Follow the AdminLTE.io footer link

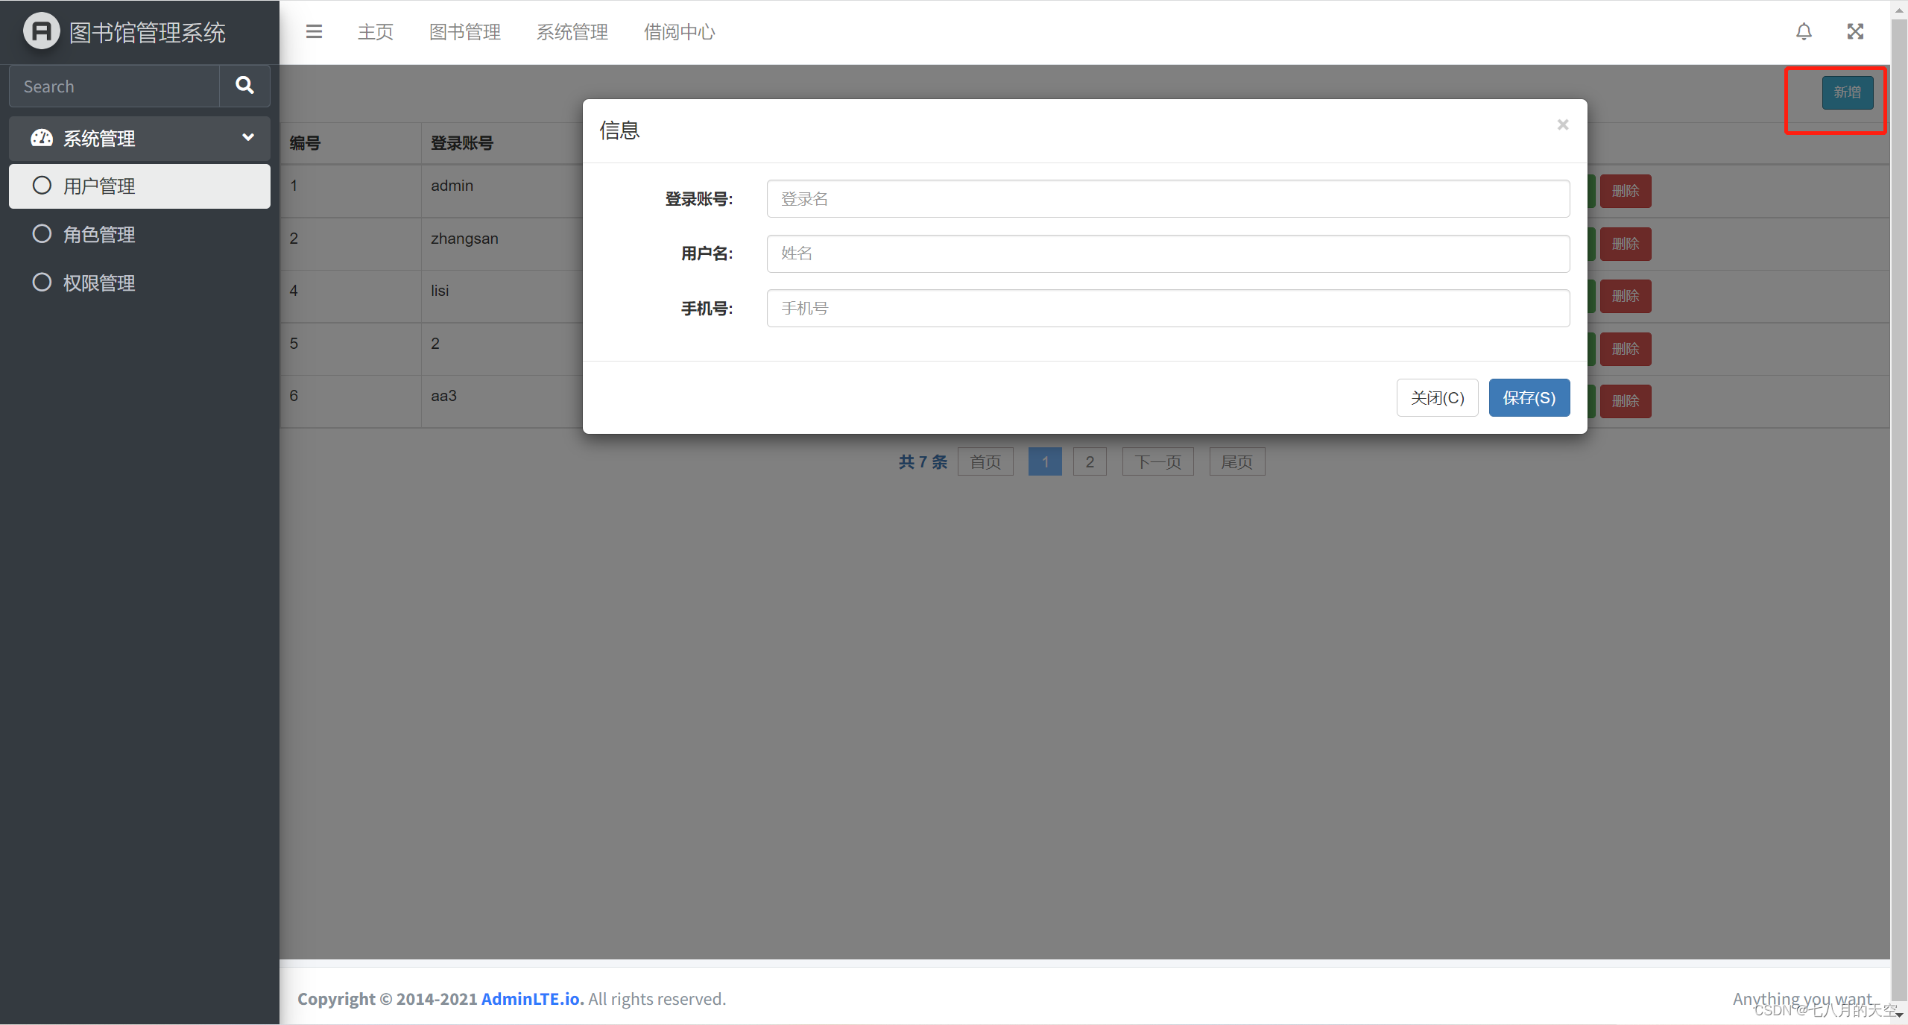(x=530, y=999)
